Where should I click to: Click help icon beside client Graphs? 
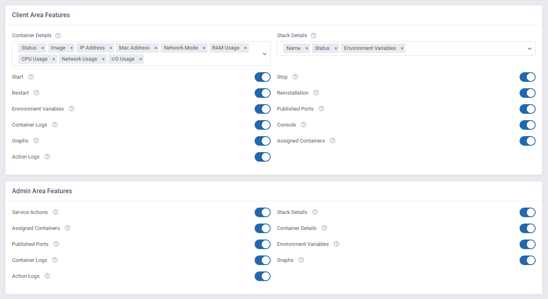[x=36, y=141]
